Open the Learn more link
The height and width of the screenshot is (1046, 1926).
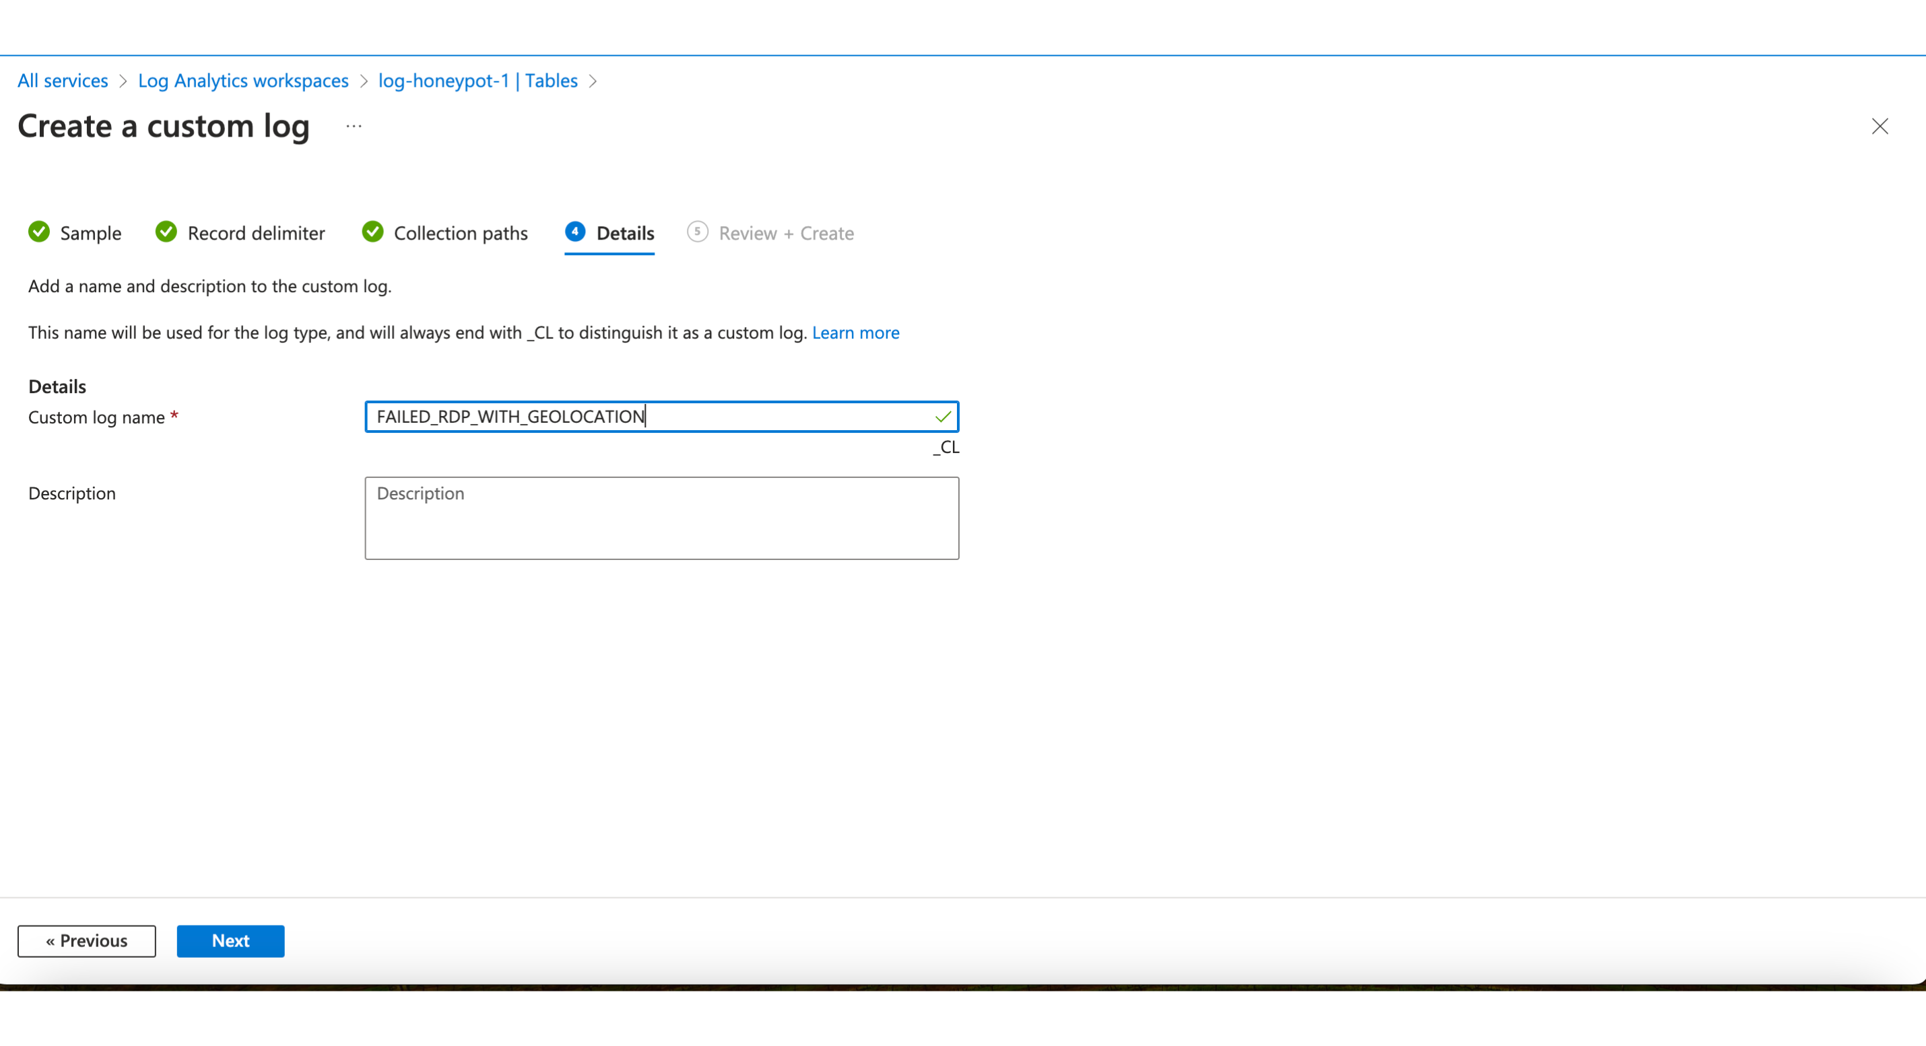855,333
